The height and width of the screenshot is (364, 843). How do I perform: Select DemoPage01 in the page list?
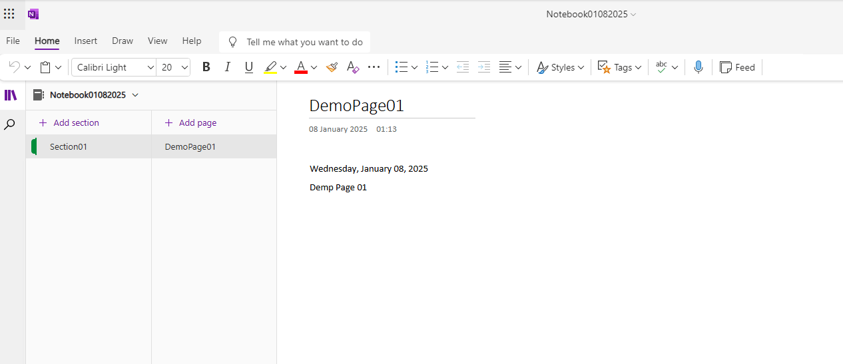(x=214, y=147)
